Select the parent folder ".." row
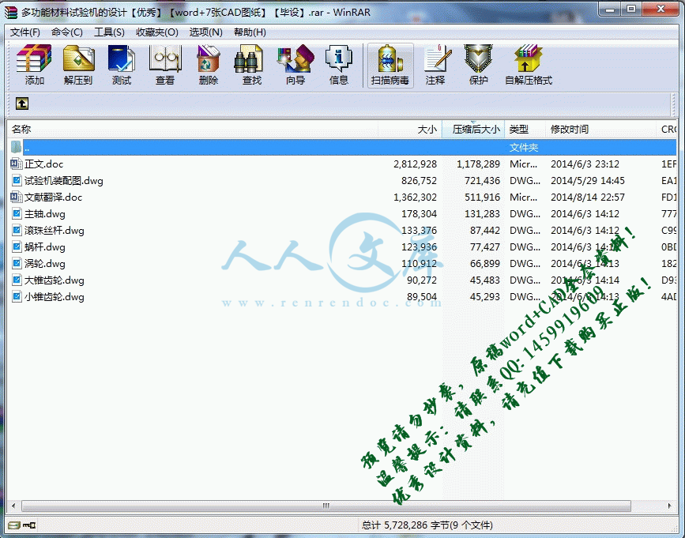Screen dimensions: 685x538 point(27,148)
